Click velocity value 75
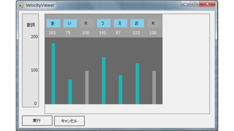The image size is (234, 131). click(68, 33)
